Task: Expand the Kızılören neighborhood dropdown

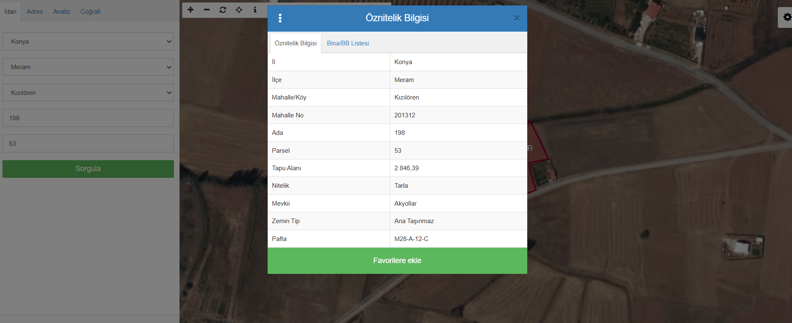Action: pos(88,93)
